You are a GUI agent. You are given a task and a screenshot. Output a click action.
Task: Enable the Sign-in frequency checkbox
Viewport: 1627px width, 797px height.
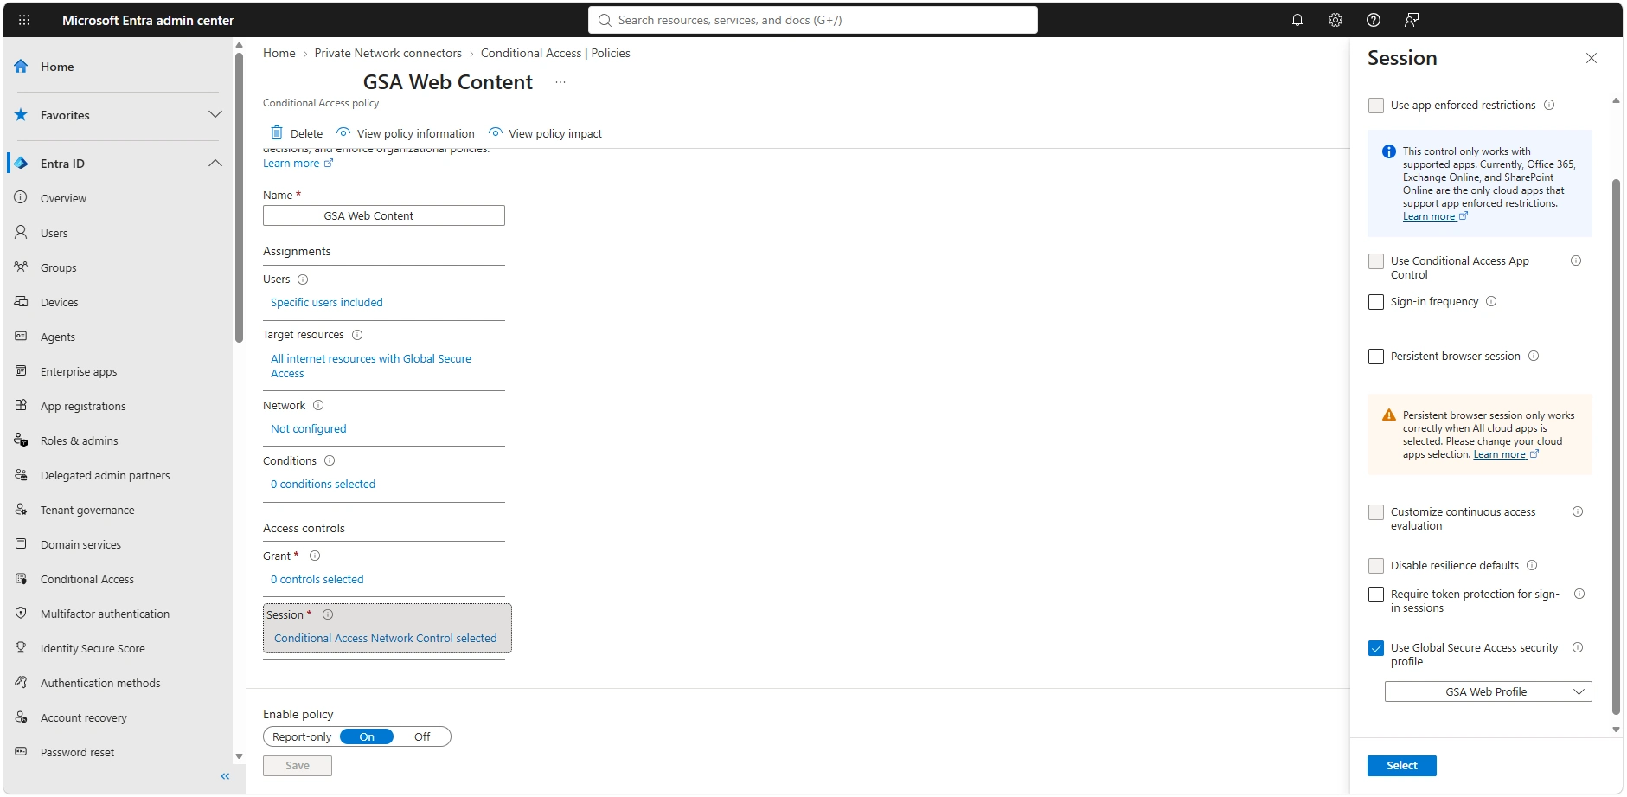pos(1376,302)
